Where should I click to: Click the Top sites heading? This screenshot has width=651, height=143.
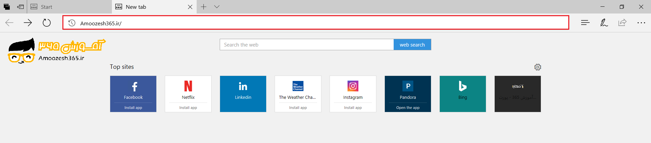tap(122, 67)
